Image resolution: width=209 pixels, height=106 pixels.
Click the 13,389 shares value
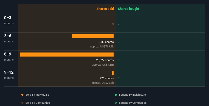105,42
